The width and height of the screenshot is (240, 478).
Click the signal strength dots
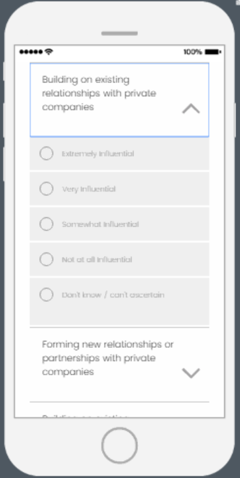click(31, 52)
